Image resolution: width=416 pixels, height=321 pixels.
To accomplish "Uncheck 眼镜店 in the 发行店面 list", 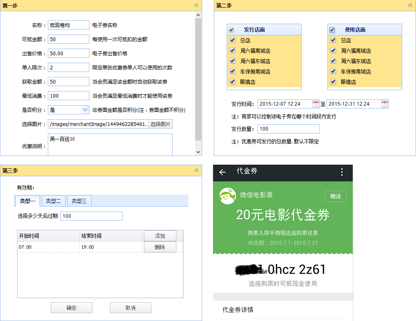I will click(x=232, y=82).
